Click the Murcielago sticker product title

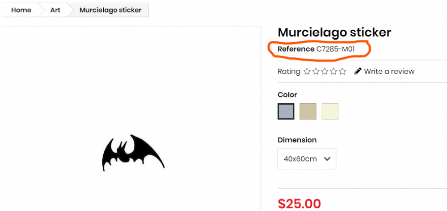(334, 32)
